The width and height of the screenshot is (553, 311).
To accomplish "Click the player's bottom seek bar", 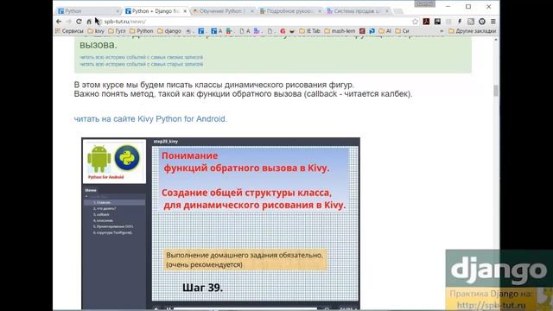I will point(245,309).
